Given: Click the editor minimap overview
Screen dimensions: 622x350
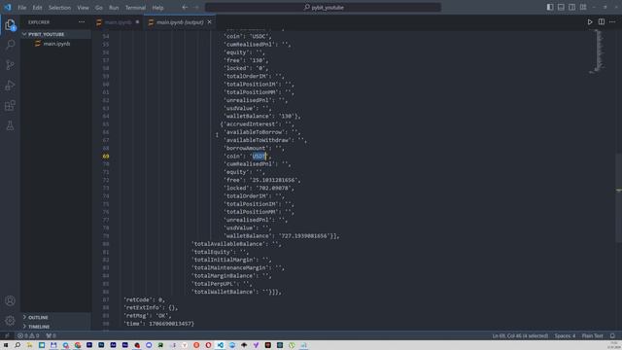Looking at the screenshot, I should 599,52.
